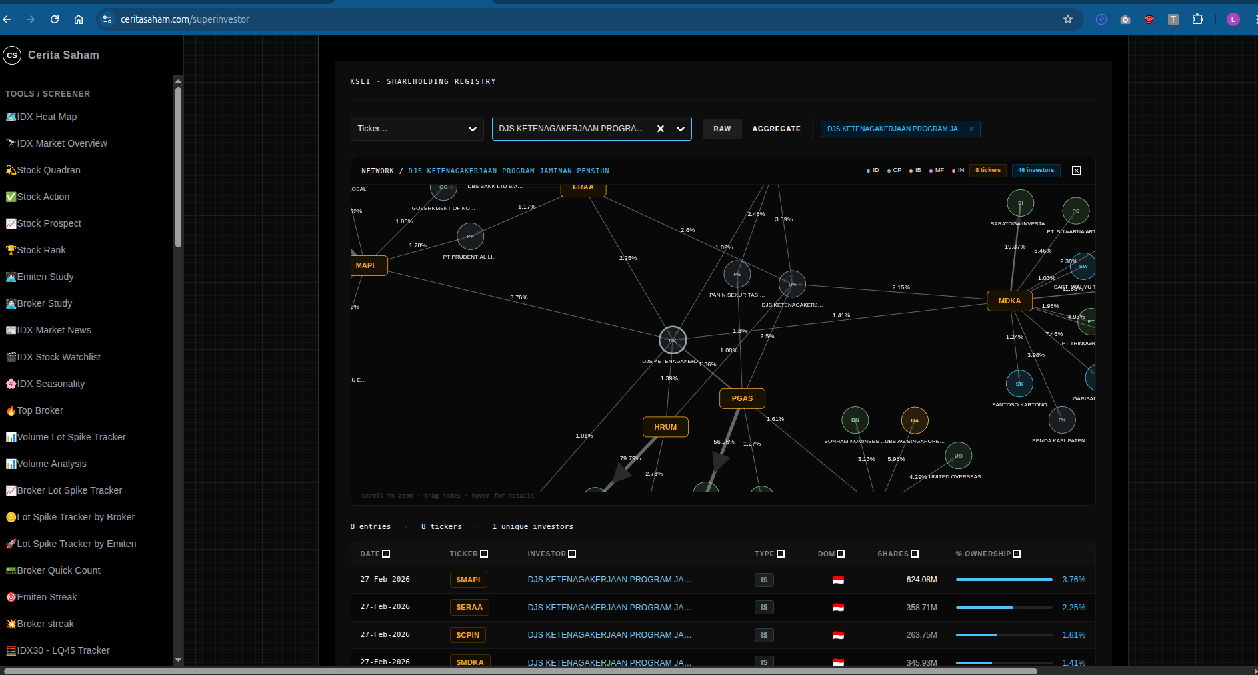Click the fullscreen icon on network panel
Viewport: 1258px width, 675px height.
click(1076, 171)
